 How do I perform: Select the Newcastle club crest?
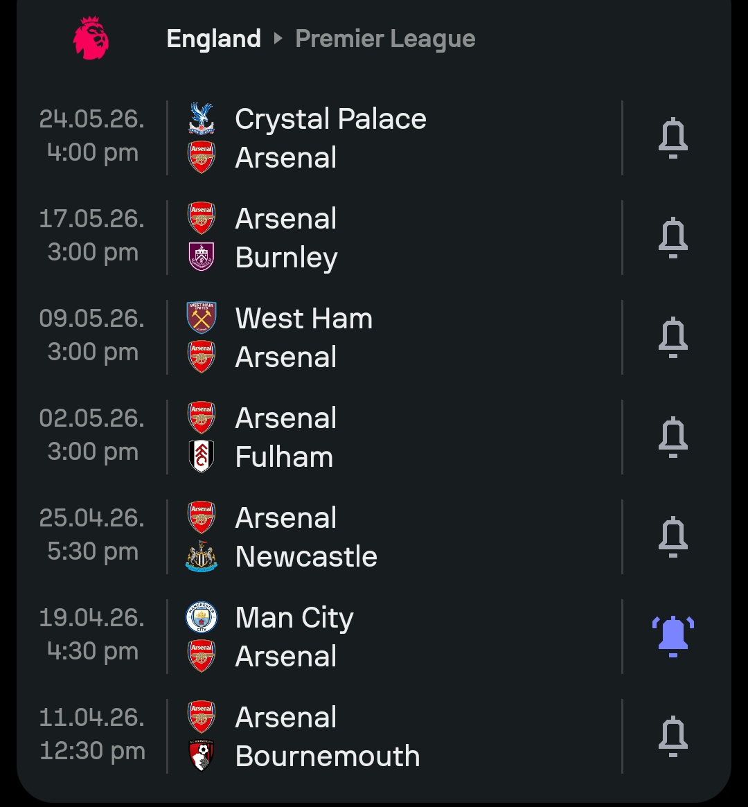tap(202, 556)
